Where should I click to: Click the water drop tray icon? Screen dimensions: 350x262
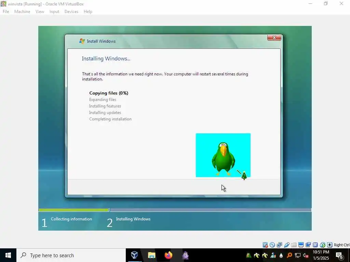click(281, 255)
